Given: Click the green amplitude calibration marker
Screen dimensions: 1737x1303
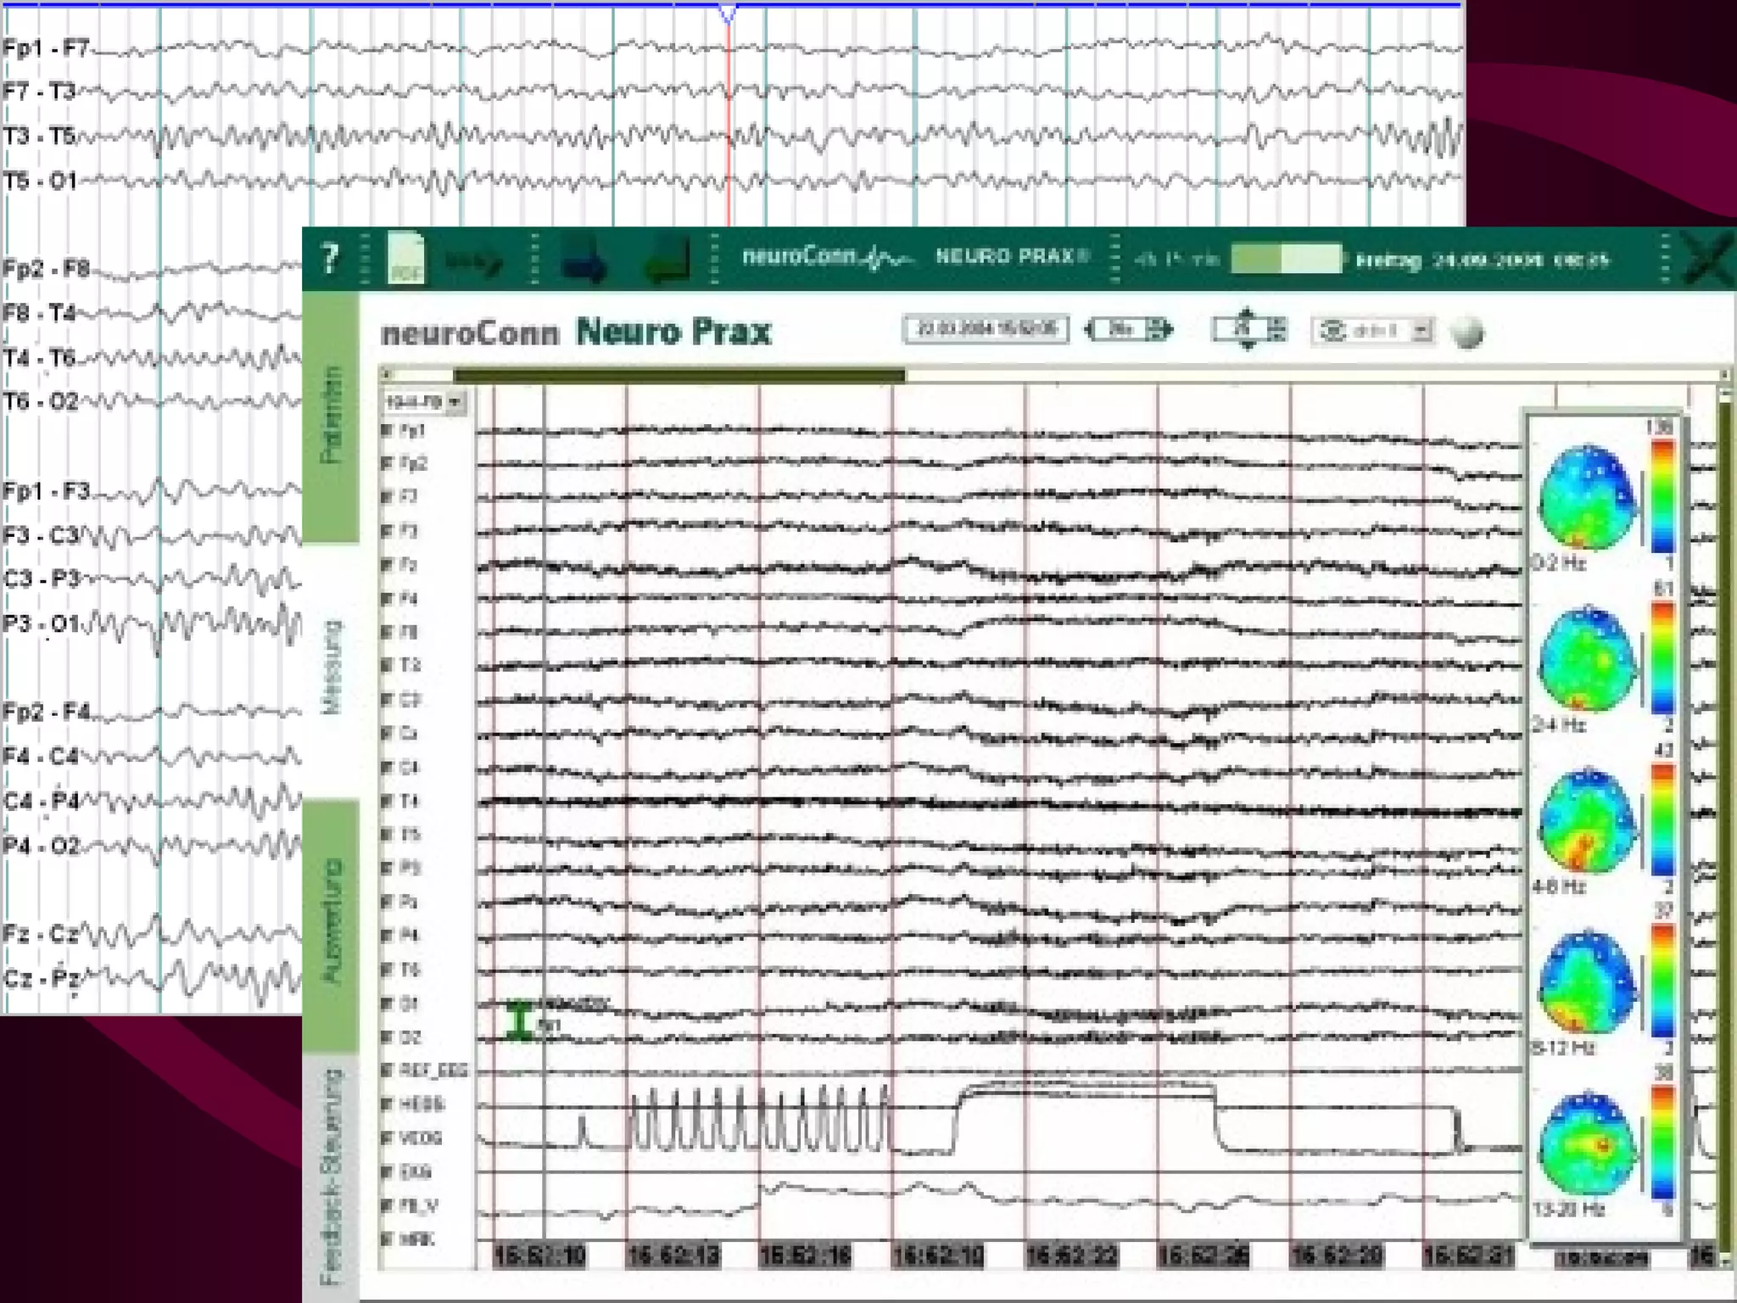Looking at the screenshot, I should (519, 1021).
